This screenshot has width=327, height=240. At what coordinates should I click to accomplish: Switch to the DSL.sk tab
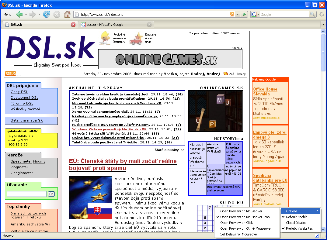[x=40, y=25]
